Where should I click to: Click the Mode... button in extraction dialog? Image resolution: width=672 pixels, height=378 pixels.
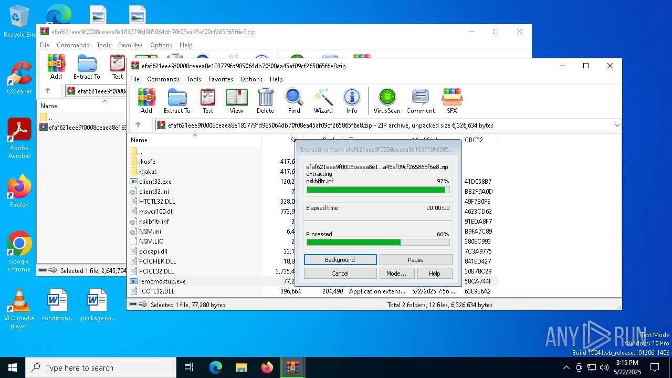(x=396, y=274)
